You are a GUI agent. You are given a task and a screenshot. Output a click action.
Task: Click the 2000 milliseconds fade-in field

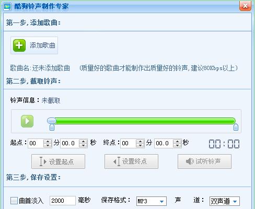click(63, 201)
